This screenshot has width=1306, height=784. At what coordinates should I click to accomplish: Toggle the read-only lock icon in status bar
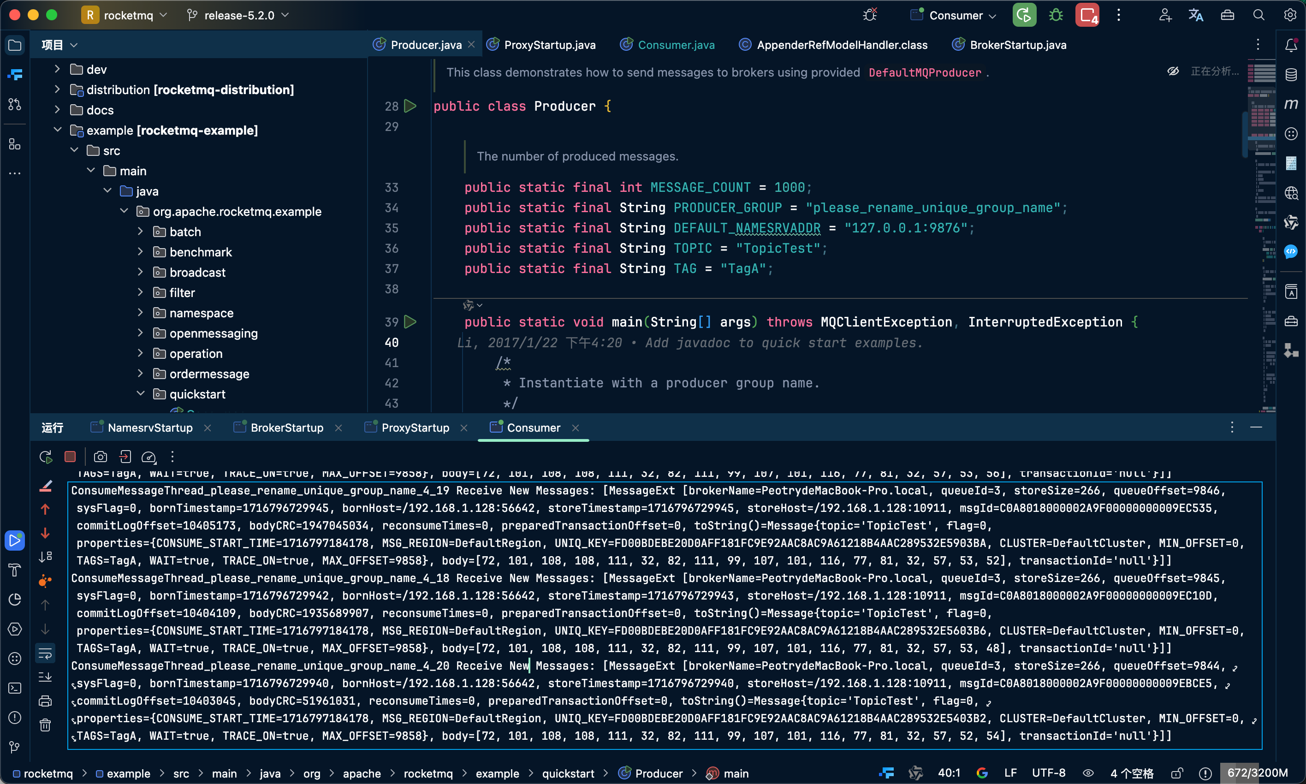1176,773
